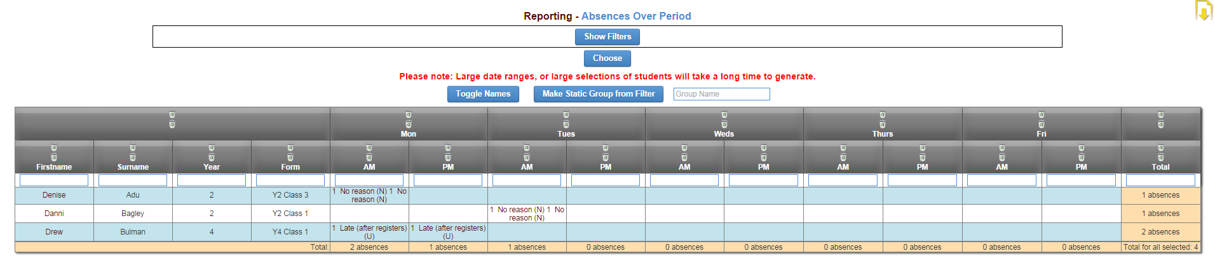Click lower bin icon above Surname header

[x=133, y=158]
